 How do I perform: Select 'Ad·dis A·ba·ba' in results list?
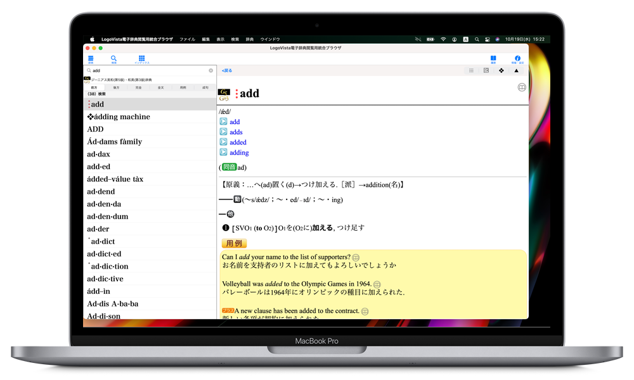pyautogui.click(x=150, y=304)
